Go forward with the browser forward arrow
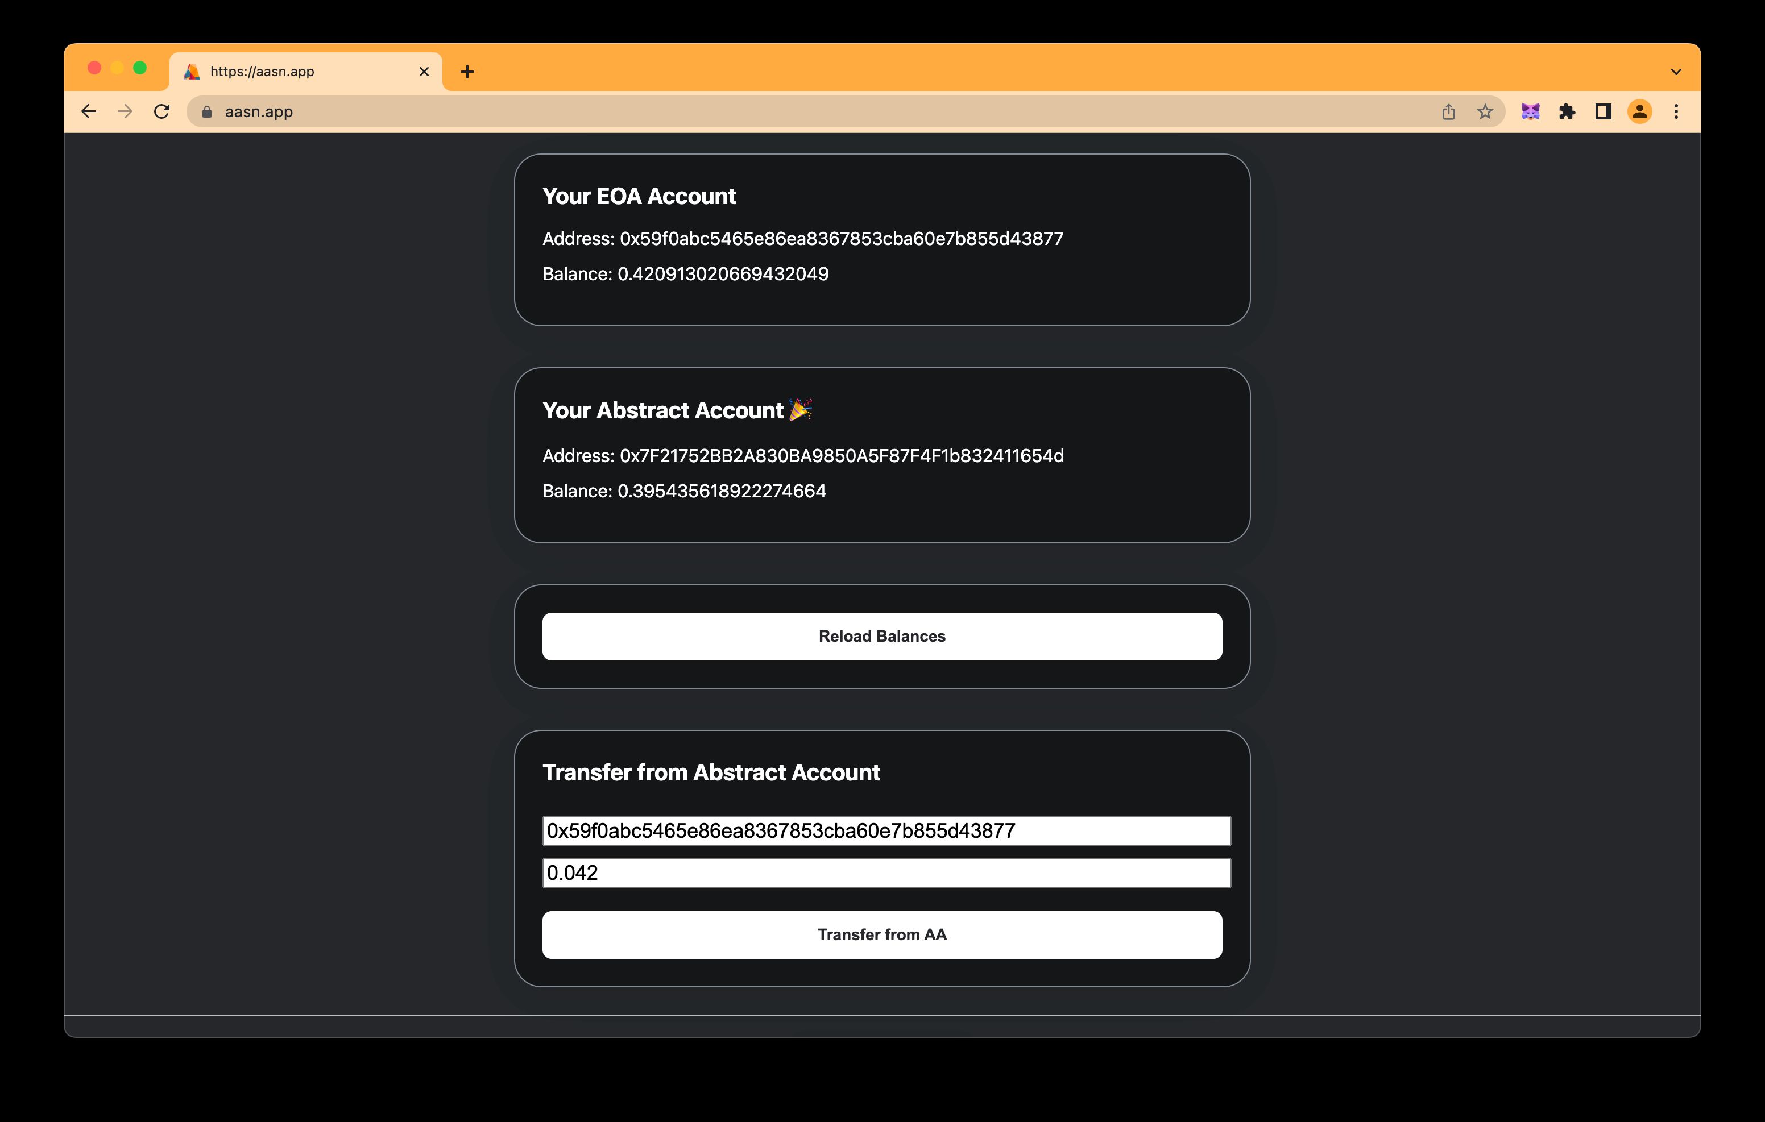 click(x=125, y=111)
